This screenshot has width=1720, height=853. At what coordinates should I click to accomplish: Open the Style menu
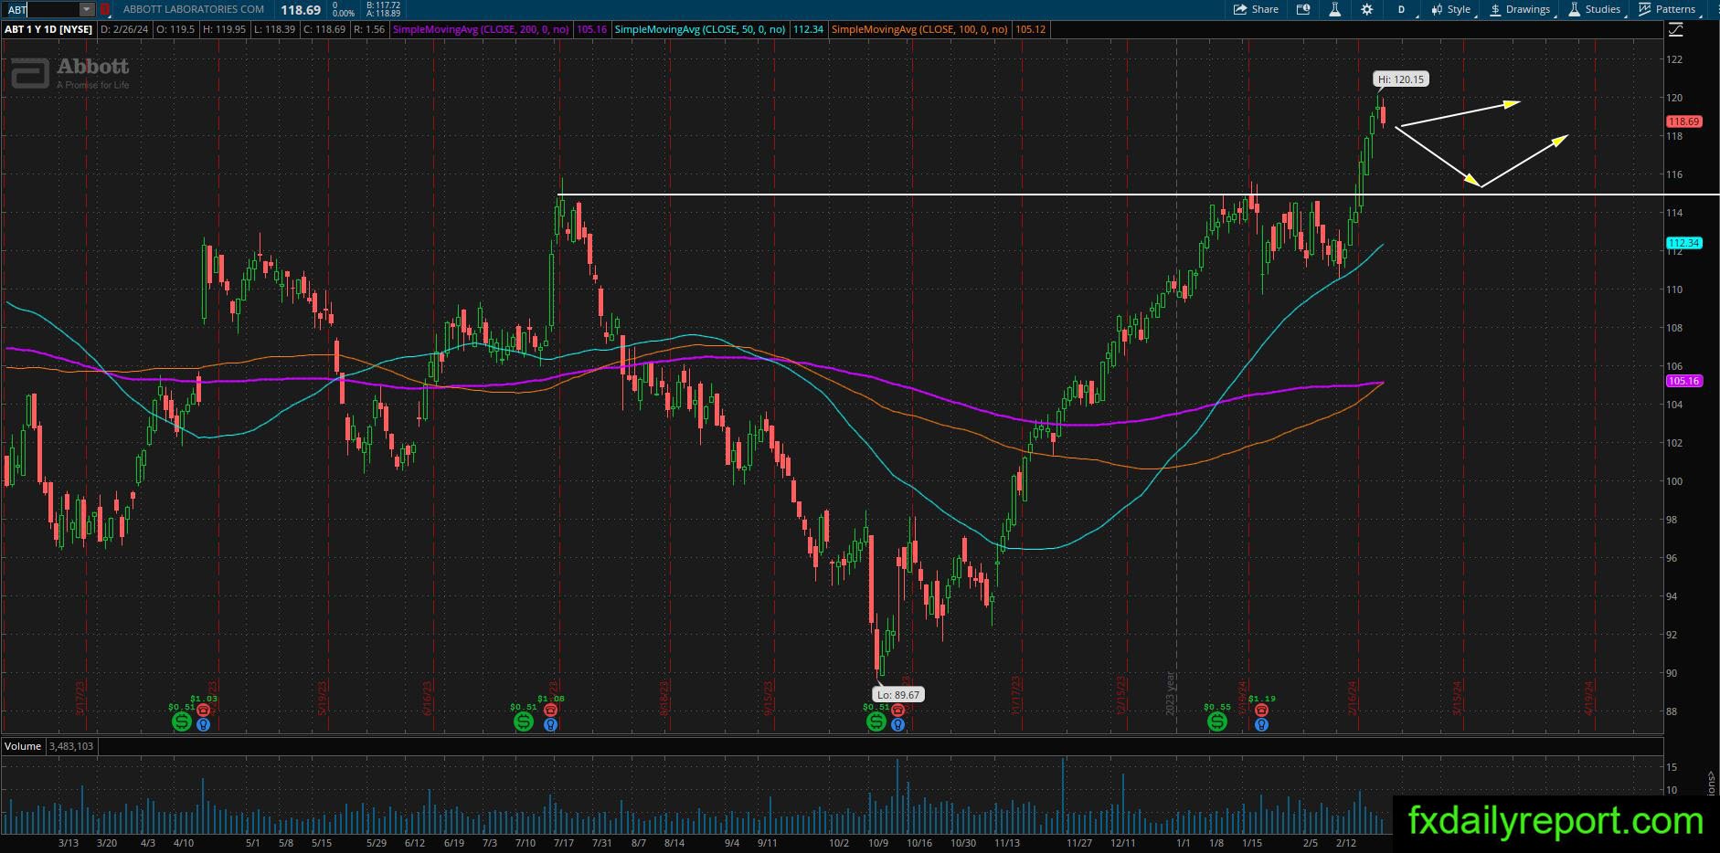(1451, 9)
